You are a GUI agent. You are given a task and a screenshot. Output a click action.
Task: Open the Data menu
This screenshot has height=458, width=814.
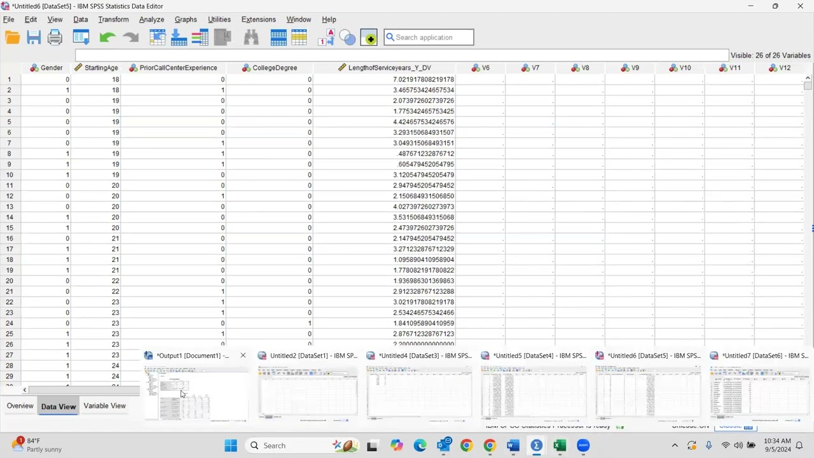[81, 20]
